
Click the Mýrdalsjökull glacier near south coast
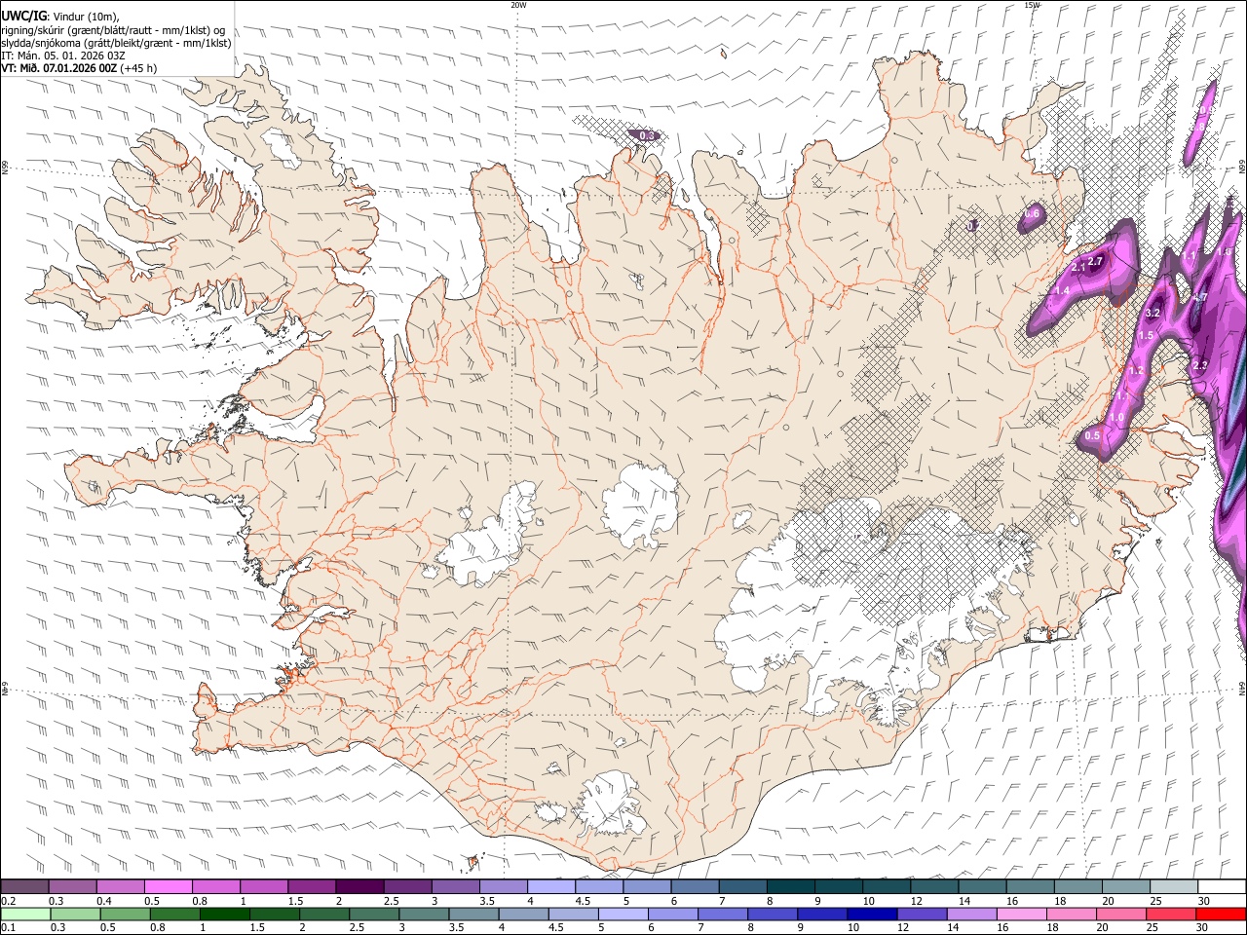[611, 803]
